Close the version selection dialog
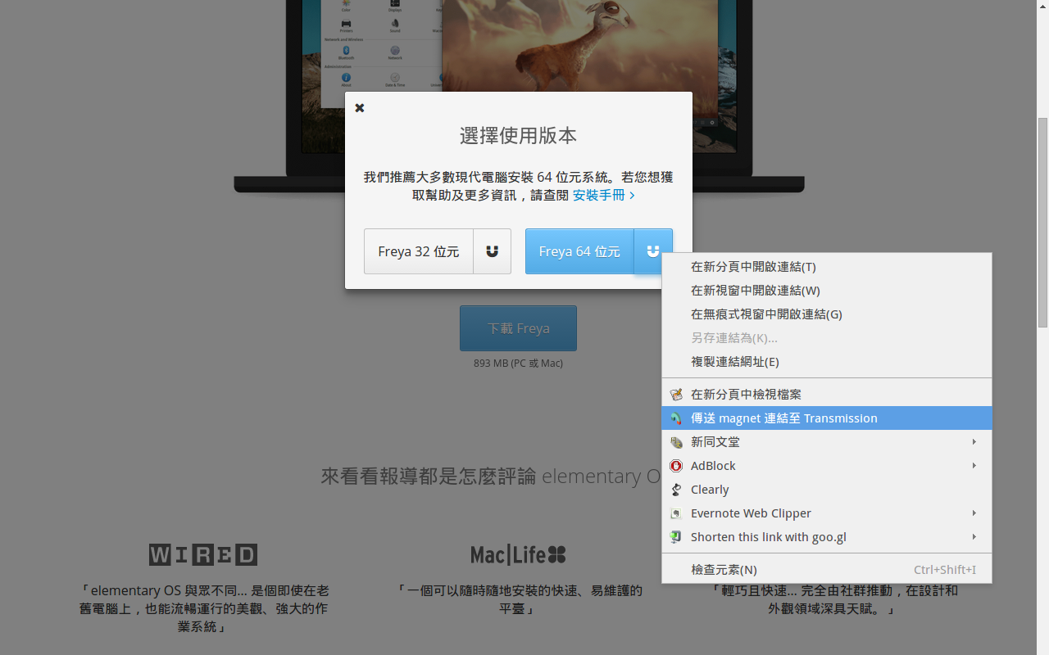This screenshot has height=655, width=1049. [359, 107]
